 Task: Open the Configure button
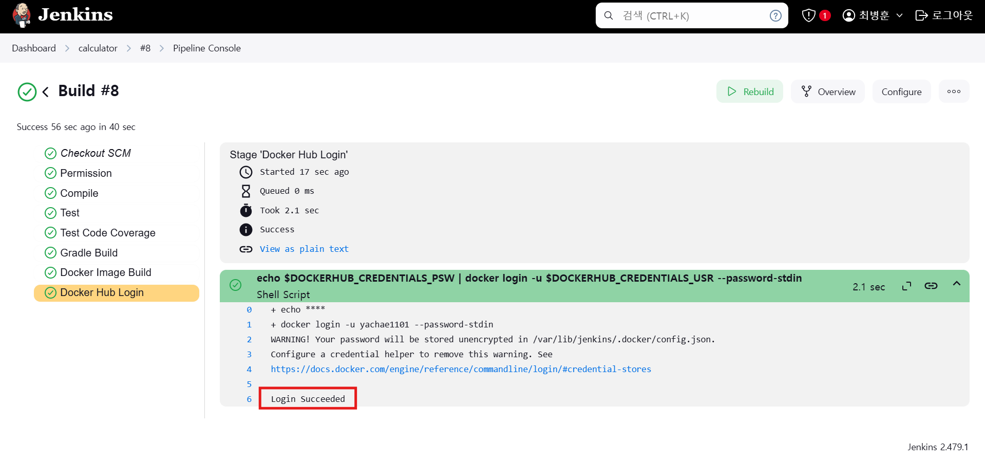click(x=901, y=91)
